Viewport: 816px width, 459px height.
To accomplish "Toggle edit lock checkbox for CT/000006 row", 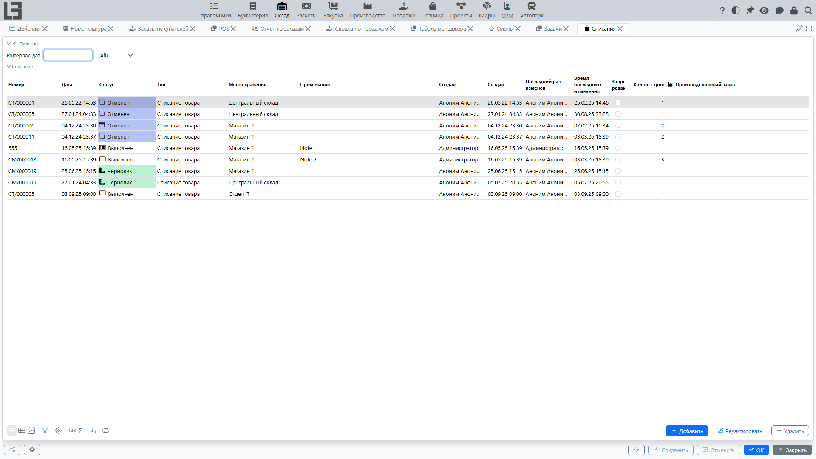I will [x=618, y=125].
